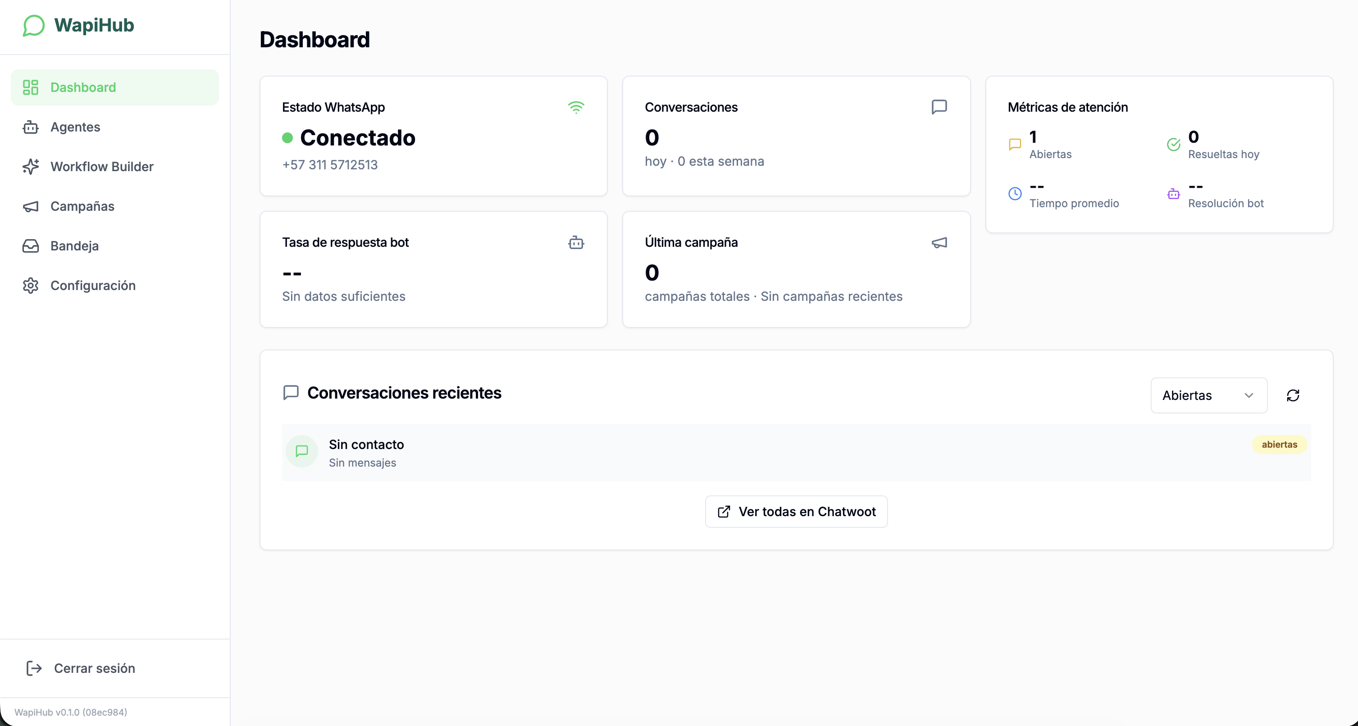Screen dimensions: 1358x726
Task: Open the Dashboard sidebar item
Action: tap(115, 87)
